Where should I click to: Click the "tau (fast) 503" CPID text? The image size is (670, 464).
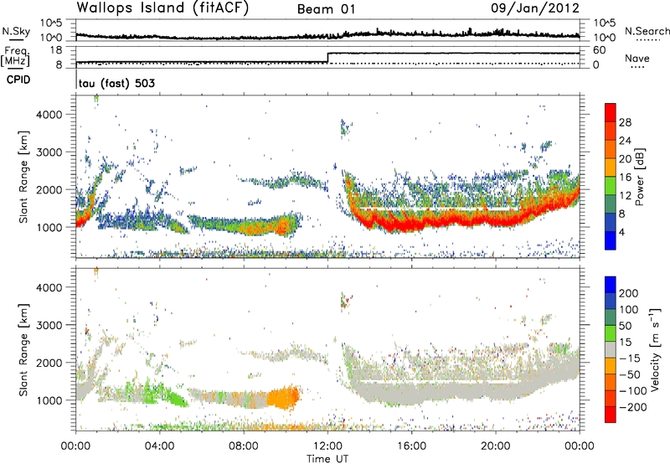(x=116, y=83)
